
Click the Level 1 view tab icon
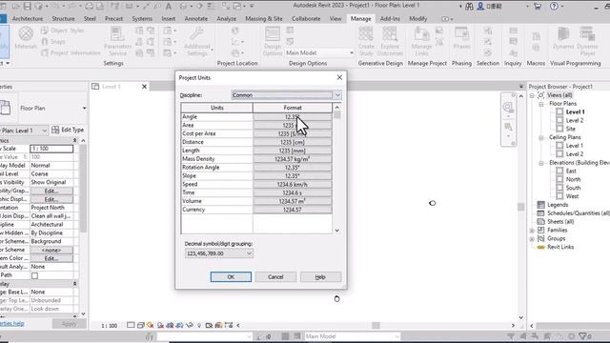[95, 87]
